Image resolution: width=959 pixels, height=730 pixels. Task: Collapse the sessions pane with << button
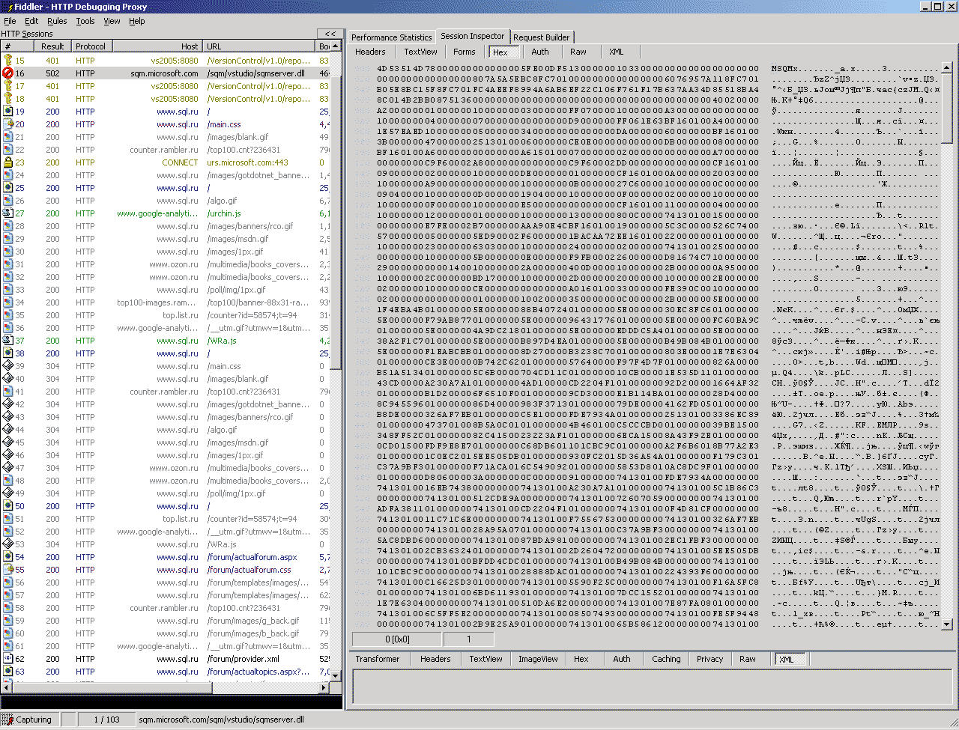pos(330,34)
